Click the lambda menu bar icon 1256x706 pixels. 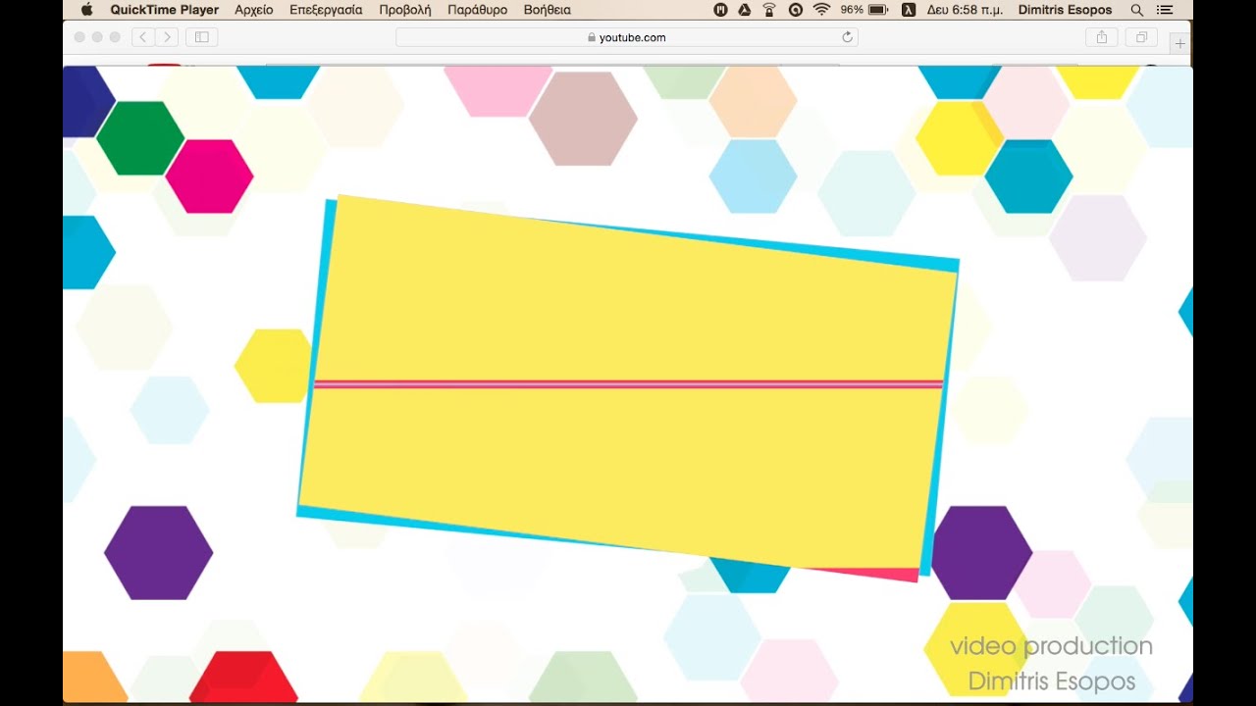[x=909, y=10]
